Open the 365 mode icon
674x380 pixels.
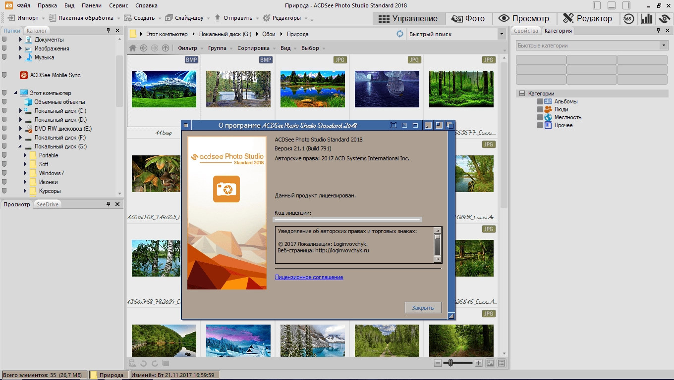628,18
